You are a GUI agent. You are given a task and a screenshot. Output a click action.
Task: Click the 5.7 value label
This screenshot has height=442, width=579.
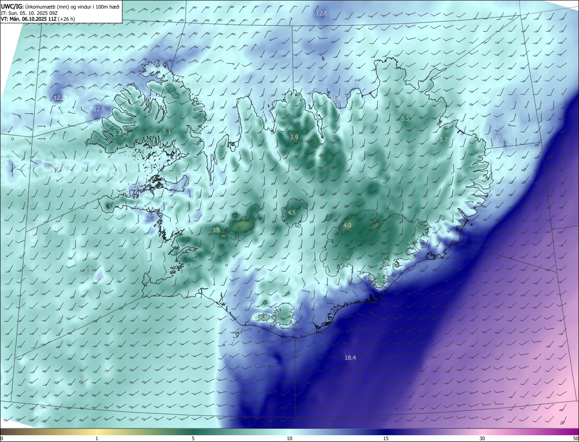(x=443, y=140)
